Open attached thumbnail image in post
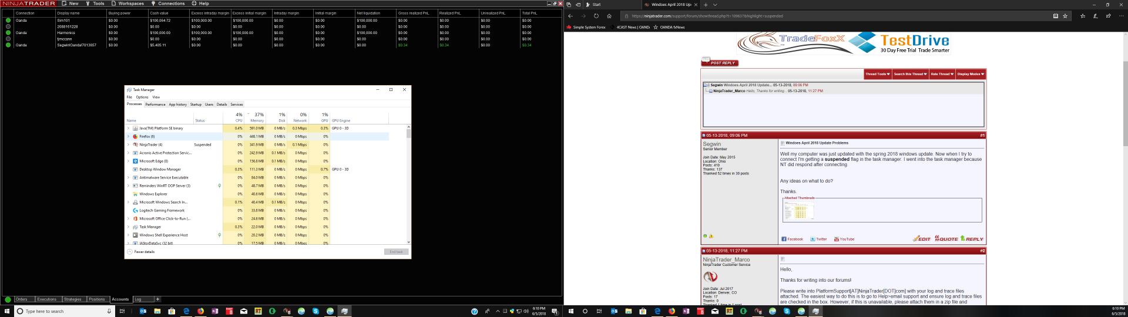 pyautogui.click(x=799, y=210)
